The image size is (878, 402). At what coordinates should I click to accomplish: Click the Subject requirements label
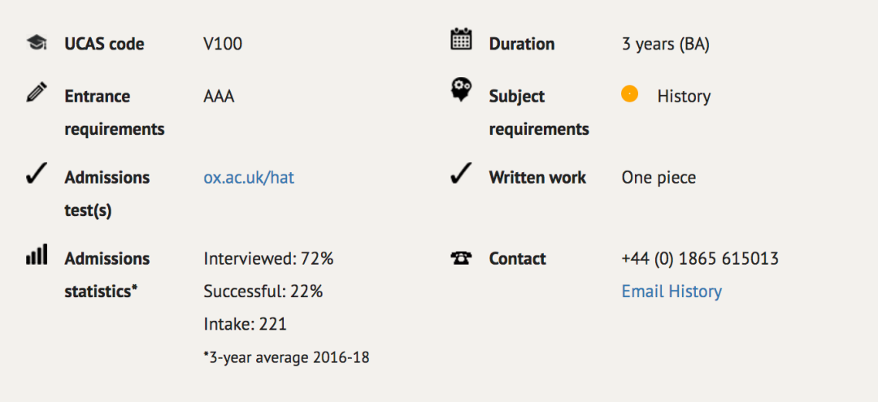coord(539,113)
